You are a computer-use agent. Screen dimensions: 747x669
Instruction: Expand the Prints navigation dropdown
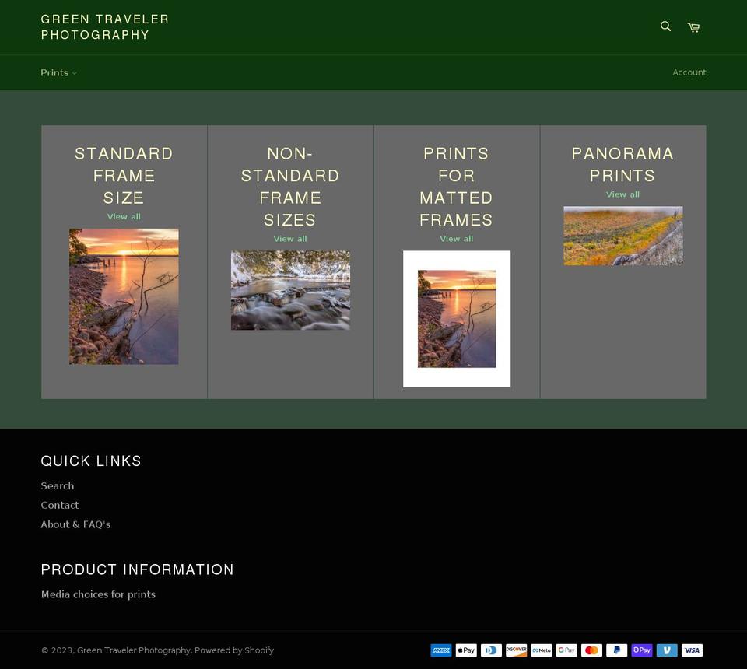pyautogui.click(x=75, y=72)
